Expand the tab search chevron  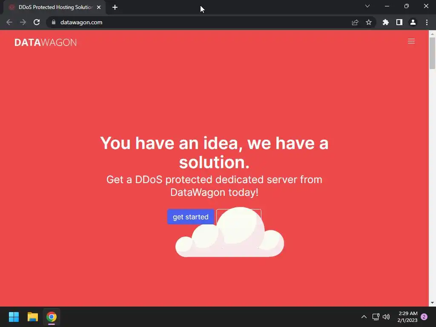point(367,6)
